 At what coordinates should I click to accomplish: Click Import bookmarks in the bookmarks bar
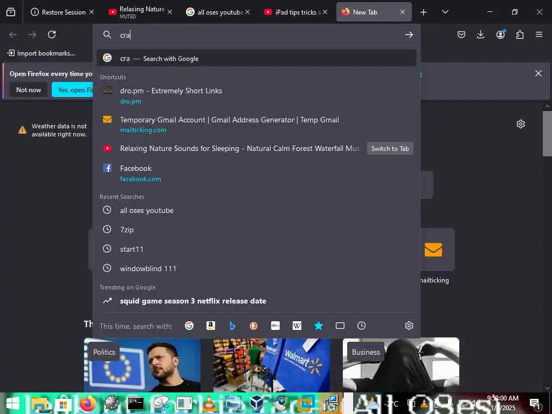[41, 53]
